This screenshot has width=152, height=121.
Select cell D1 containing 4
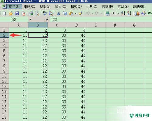coord(76,30)
